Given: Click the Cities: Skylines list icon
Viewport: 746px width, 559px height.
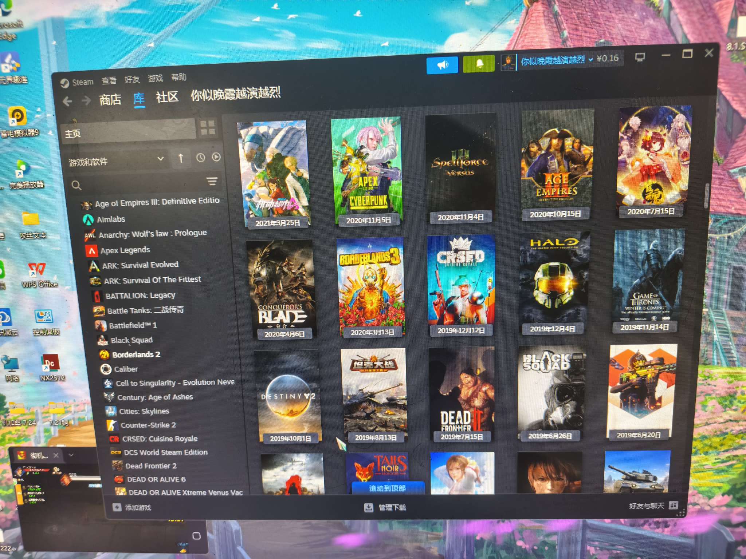Looking at the screenshot, I should [x=110, y=412].
